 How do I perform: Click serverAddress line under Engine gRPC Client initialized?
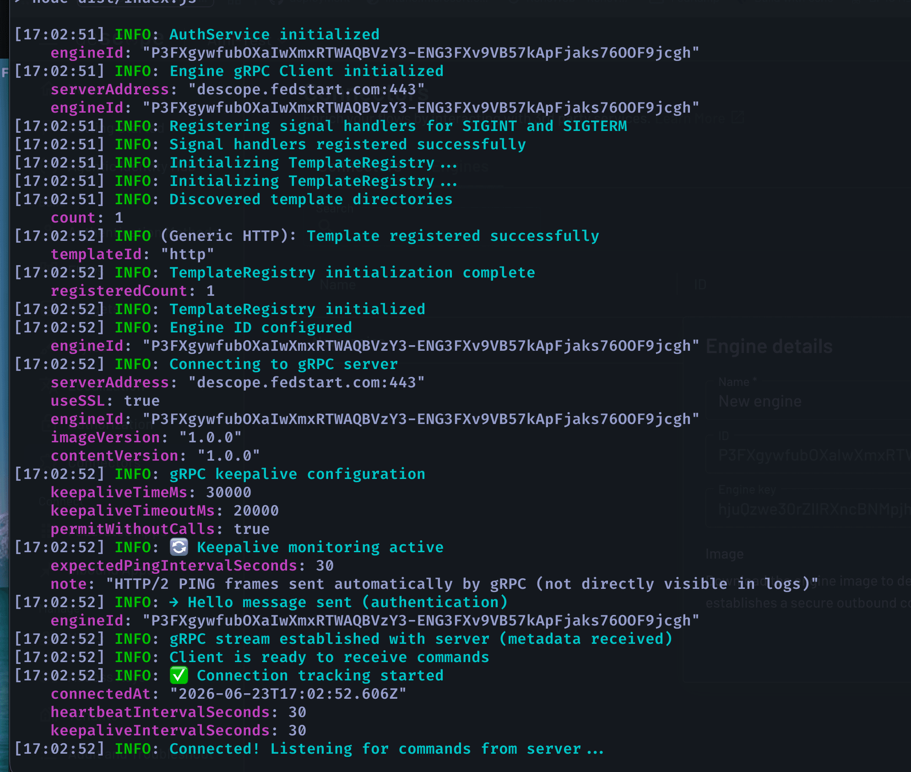(x=238, y=89)
